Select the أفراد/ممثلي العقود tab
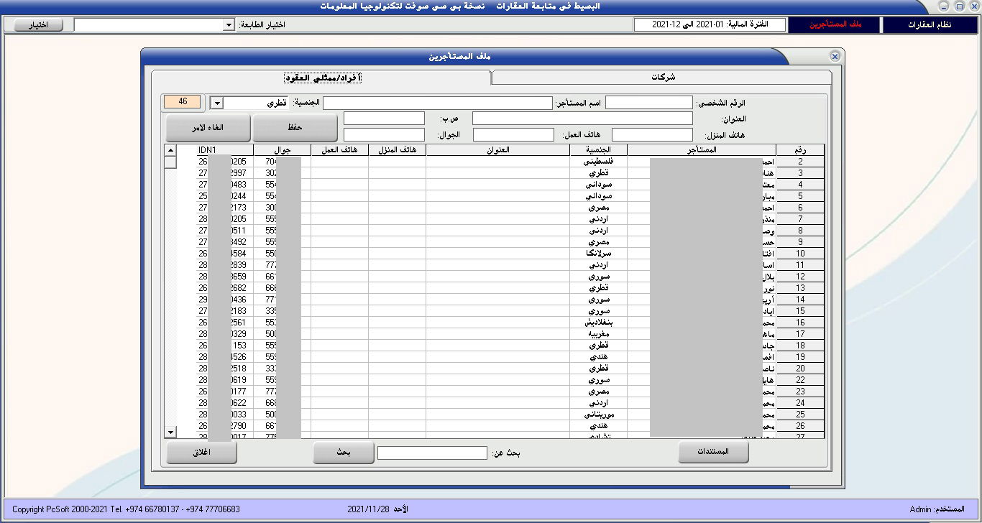 pyautogui.click(x=323, y=78)
